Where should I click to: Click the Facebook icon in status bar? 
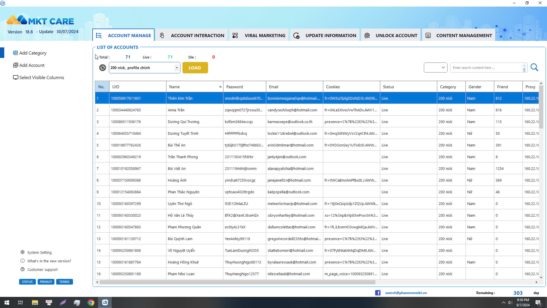378,293
